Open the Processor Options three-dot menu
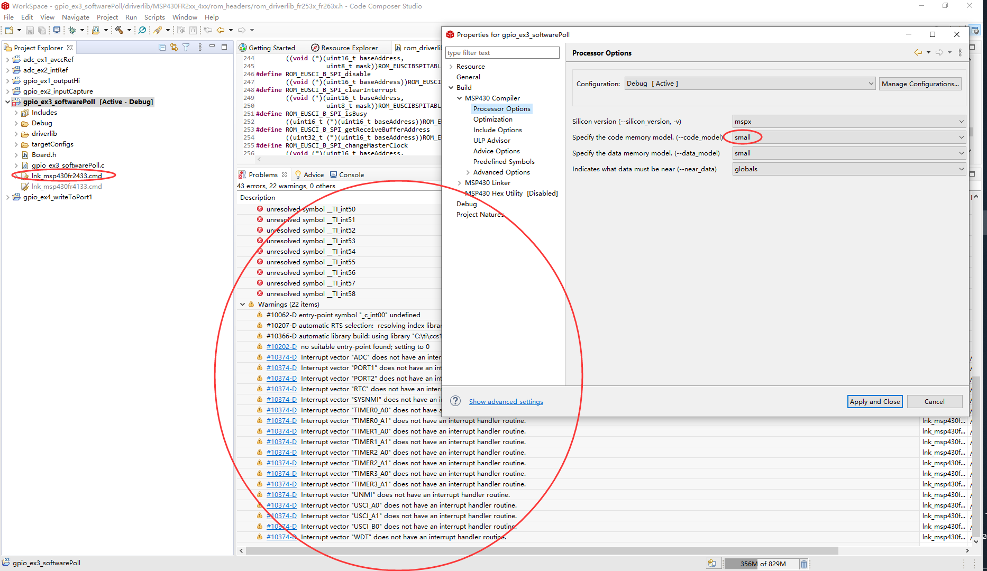987x571 pixels. [x=960, y=52]
